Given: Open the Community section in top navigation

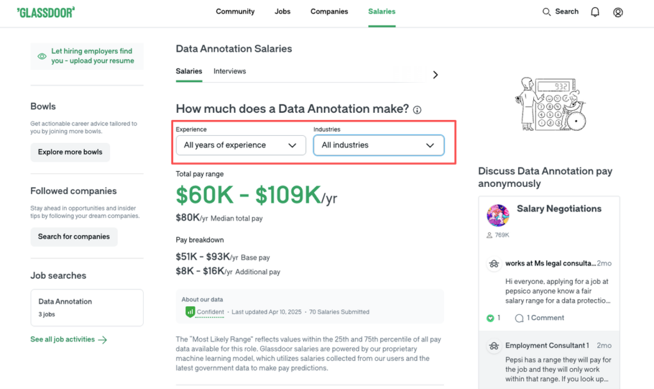Looking at the screenshot, I should click(x=235, y=11).
